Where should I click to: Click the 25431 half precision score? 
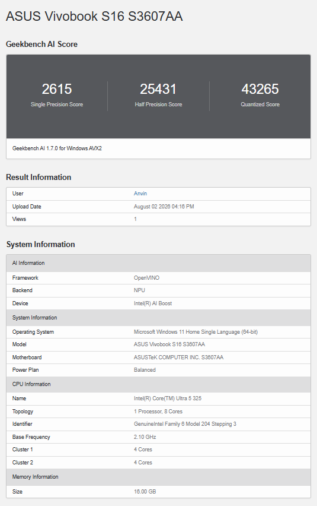(158, 89)
